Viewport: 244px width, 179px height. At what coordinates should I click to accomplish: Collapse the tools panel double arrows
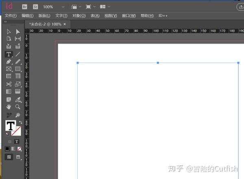[x=6, y=22]
